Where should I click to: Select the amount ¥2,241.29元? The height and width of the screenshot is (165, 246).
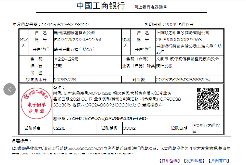click(x=66, y=59)
